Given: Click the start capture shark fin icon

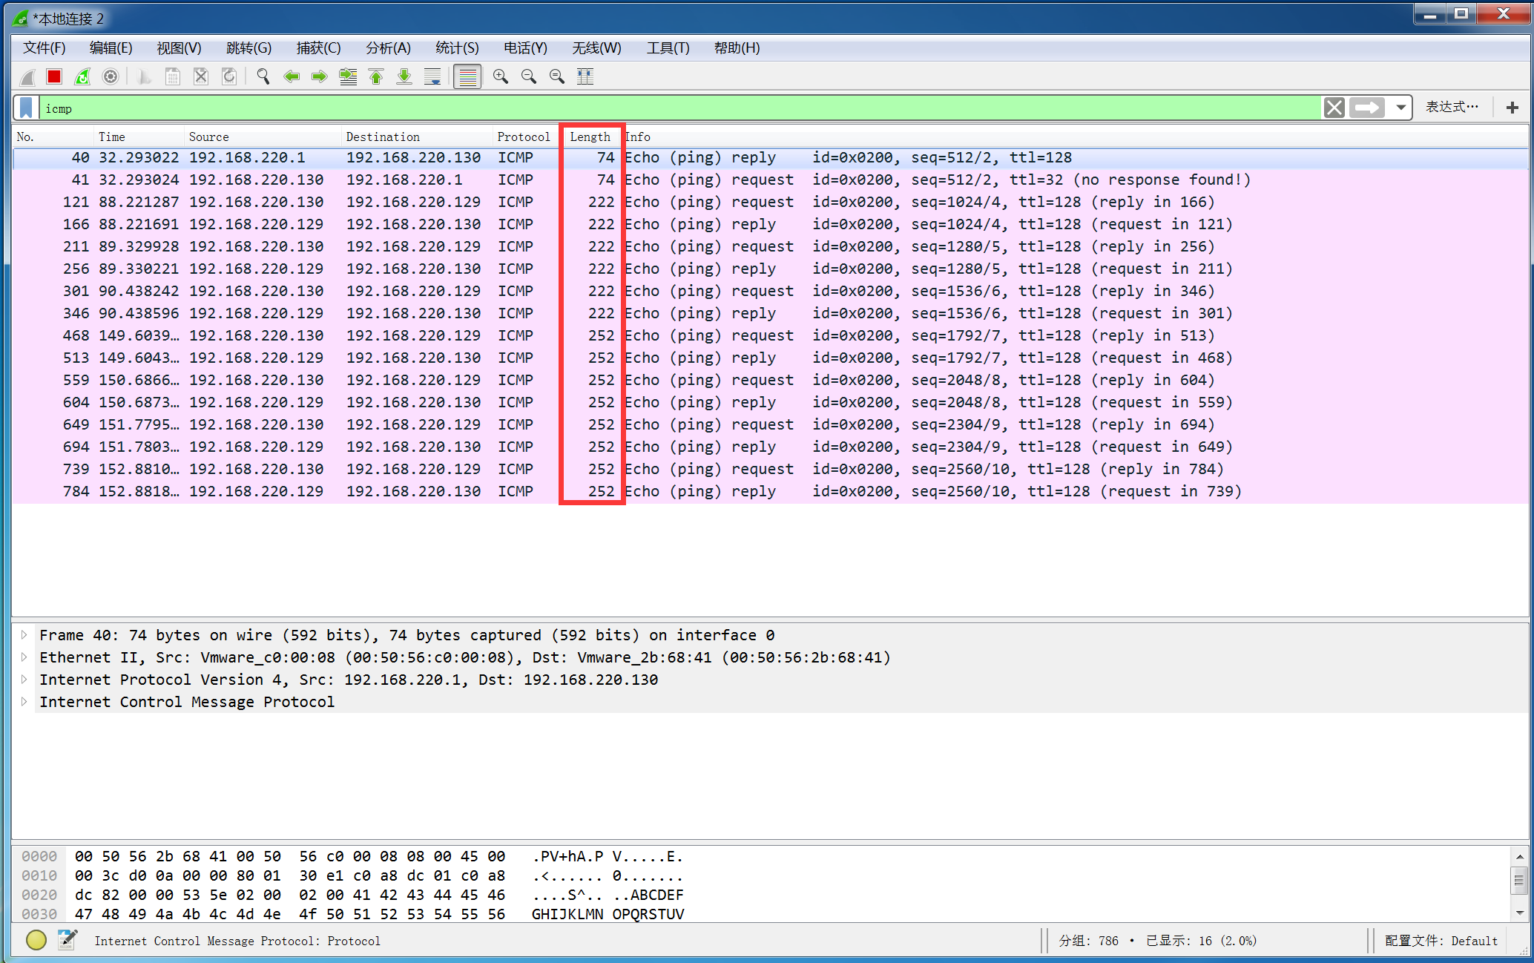Looking at the screenshot, I should 28,76.
